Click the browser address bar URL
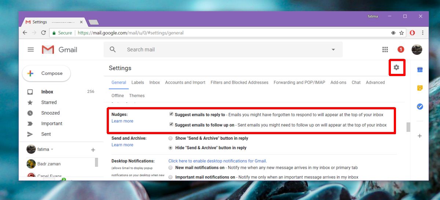440x200 pixels. click(x=131, y=33)
